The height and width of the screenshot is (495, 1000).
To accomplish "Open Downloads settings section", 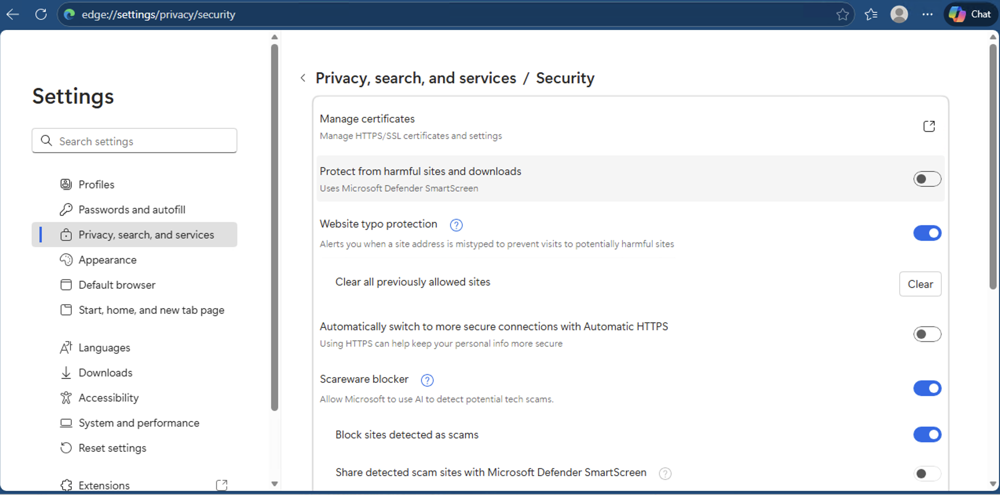I will tap(105, 373).
